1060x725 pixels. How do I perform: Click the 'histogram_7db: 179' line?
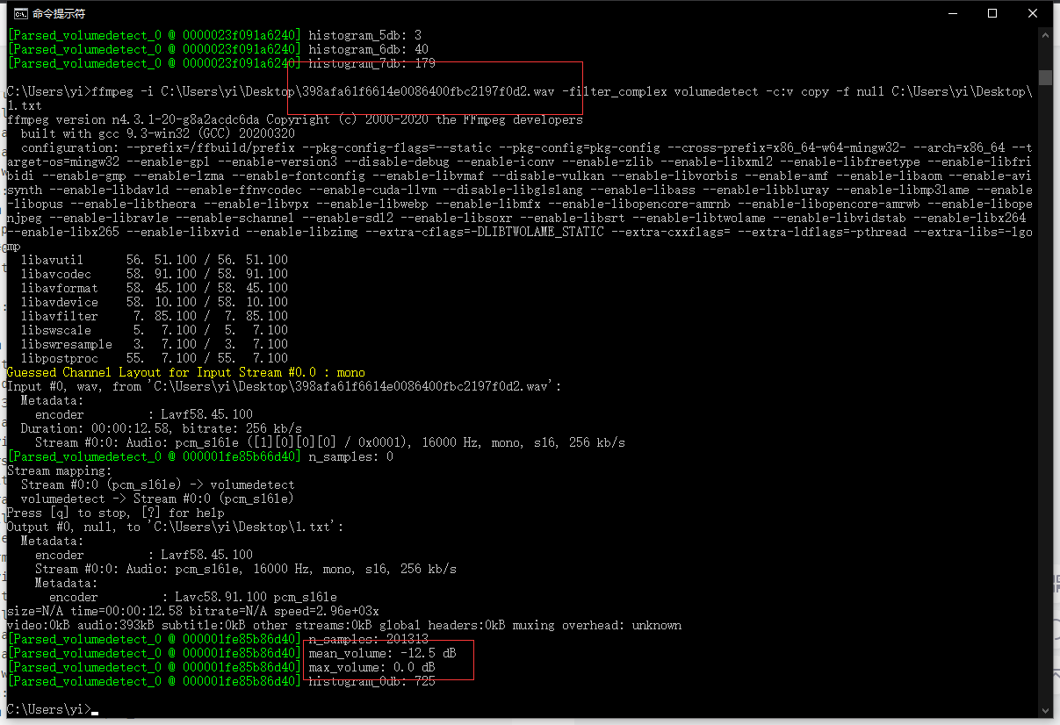[220, 63]
